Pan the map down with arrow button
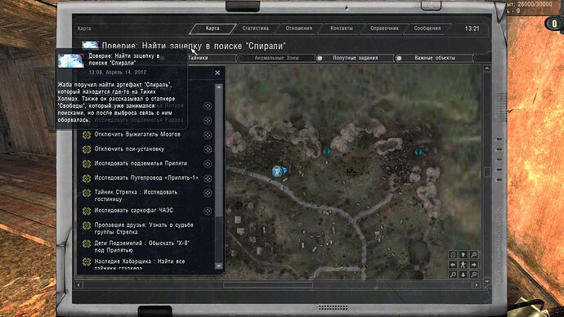Image resolution: width=564 pixels, height=317 pixels. click(x=463, y=275)
